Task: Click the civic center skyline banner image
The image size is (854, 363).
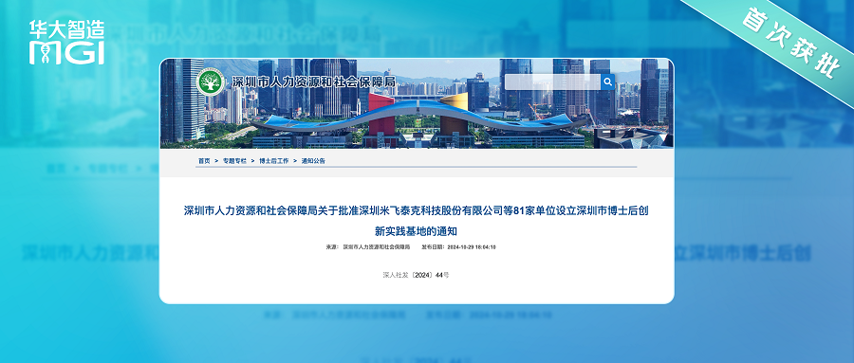Action: [x=417, y=103]
